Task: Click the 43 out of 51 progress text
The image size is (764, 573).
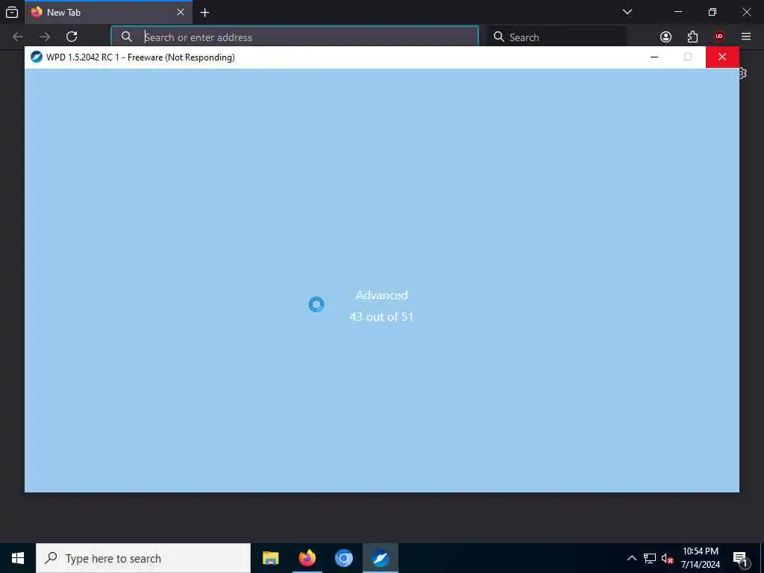Action: pyautogui.click(x=381, y=316)
